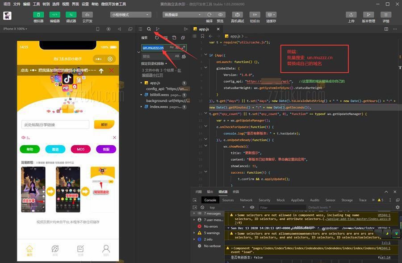The height and width of the screenshot is (263, 402).
Task: Collapse the app.js search result group
Action: pyautogui.click(x=142, y=83)
